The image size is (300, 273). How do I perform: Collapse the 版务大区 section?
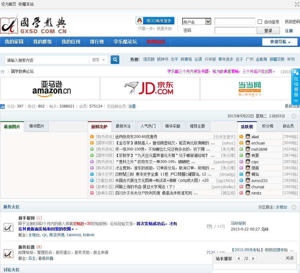294,207
